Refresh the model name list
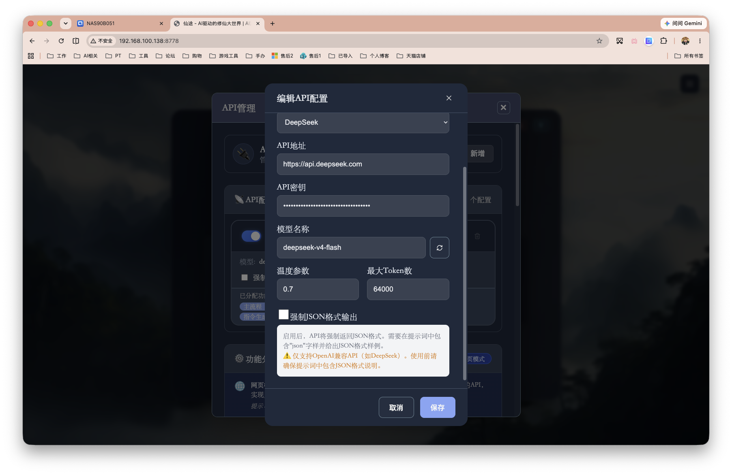This screenshot has height=475, width=732. point(439,247)
